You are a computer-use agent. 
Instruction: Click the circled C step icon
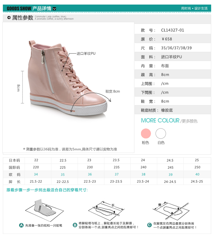point(149,225)
